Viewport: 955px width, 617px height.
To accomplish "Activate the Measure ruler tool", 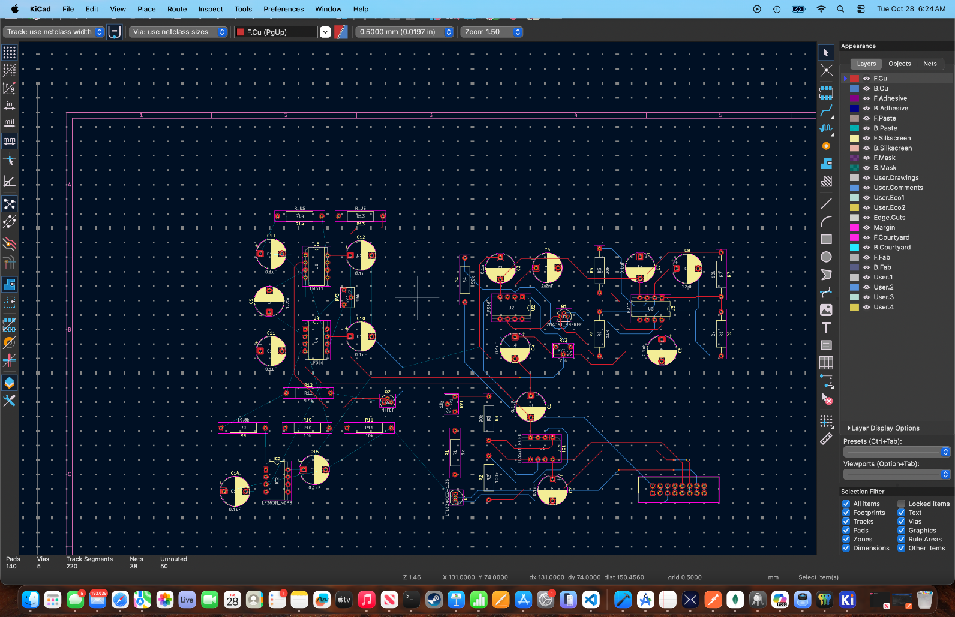I will coord(826,439).
